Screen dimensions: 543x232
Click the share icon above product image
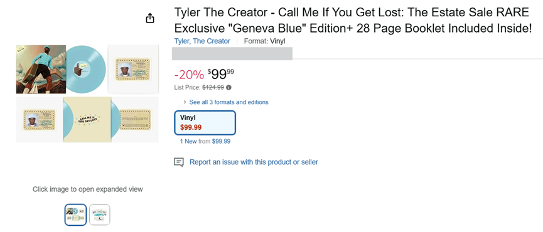click(149, 18)
